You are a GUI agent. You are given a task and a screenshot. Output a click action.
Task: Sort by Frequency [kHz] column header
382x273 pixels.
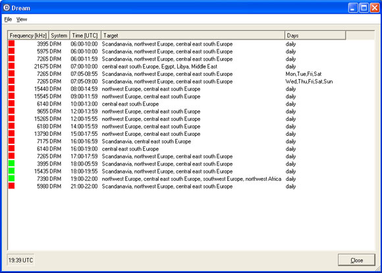tap(28, 36)
